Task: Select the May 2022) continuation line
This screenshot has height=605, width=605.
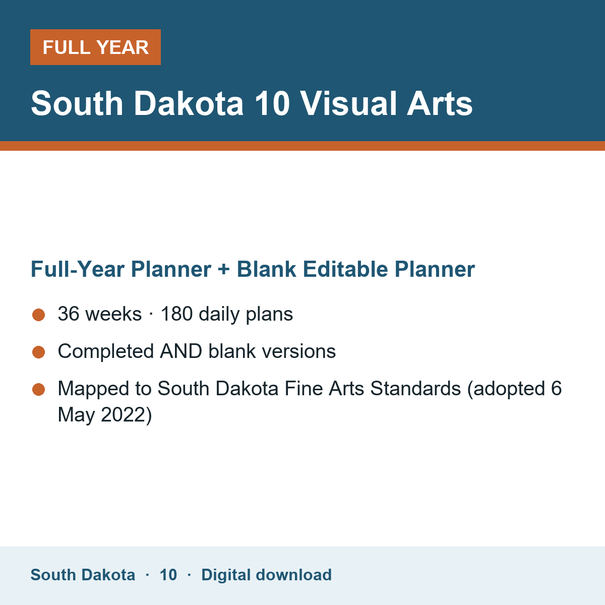Action: point(105,415)
